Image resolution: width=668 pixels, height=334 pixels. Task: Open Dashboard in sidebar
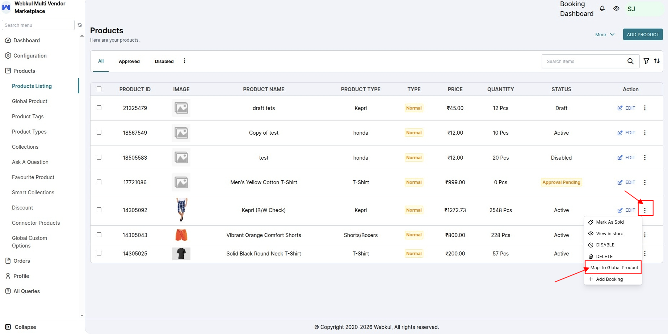click(x=22, y=41)
